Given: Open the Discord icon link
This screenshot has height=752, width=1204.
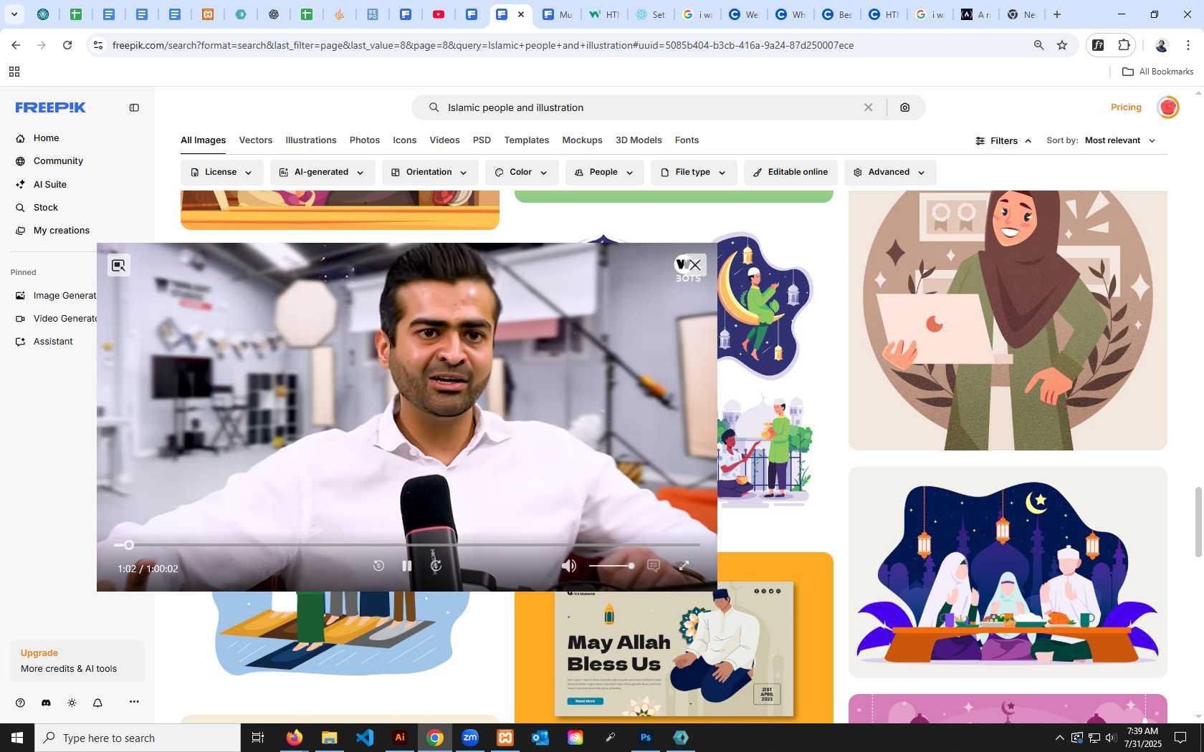Looking at the screenshot, I should (46, 703).
